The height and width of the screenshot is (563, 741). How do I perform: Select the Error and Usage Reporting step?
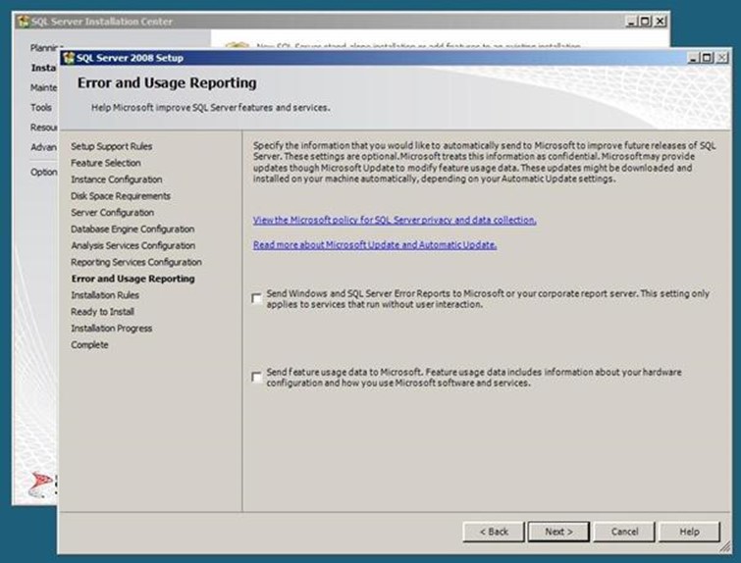tap(133, 279)
